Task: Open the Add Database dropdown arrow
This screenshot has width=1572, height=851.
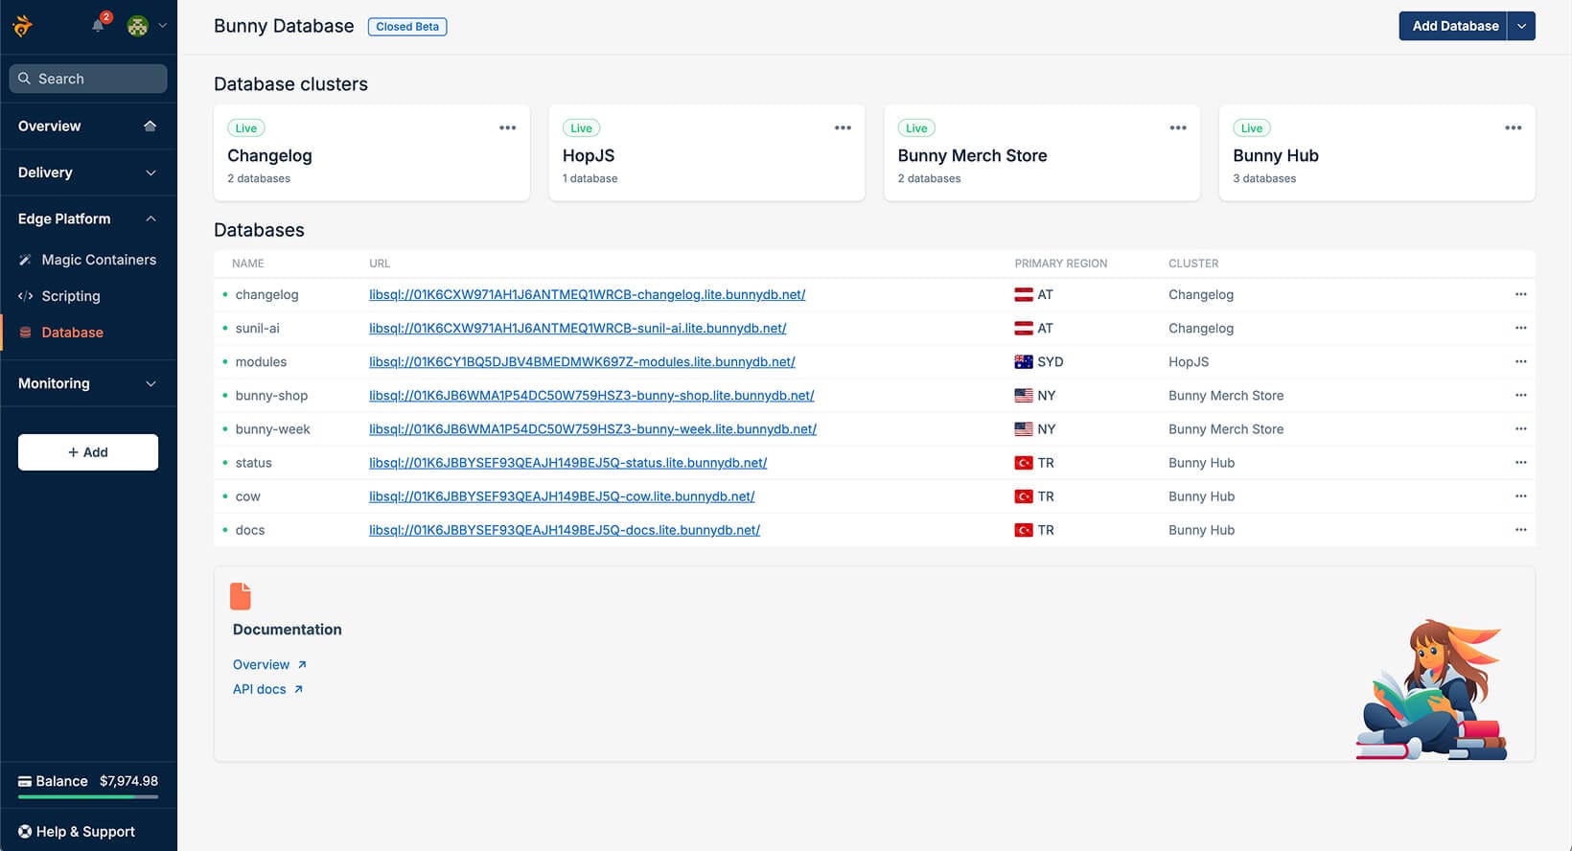Action: point(1521,26)
